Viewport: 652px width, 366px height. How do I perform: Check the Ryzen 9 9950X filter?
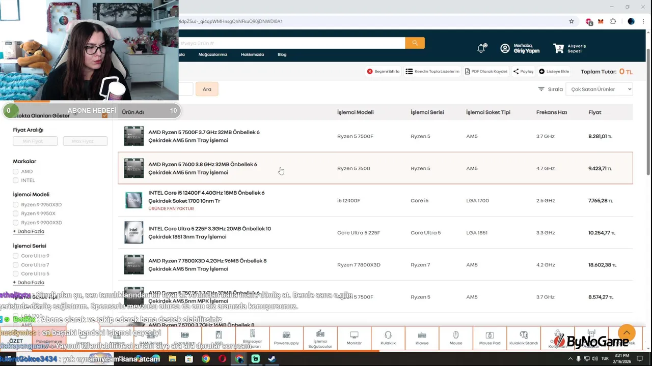click(15, 213)
